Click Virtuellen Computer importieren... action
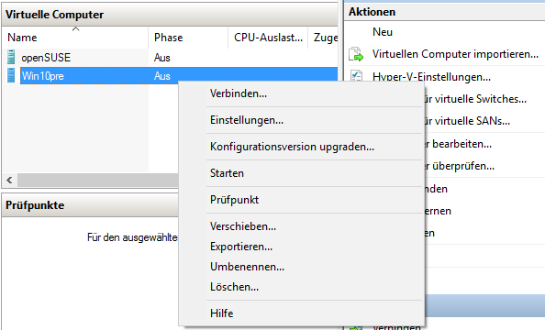545x330 pixels. click(x=455, y=54)
